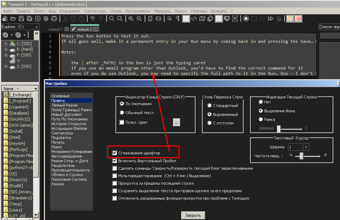Open the Макросы menu

click(x=162, y=11)
